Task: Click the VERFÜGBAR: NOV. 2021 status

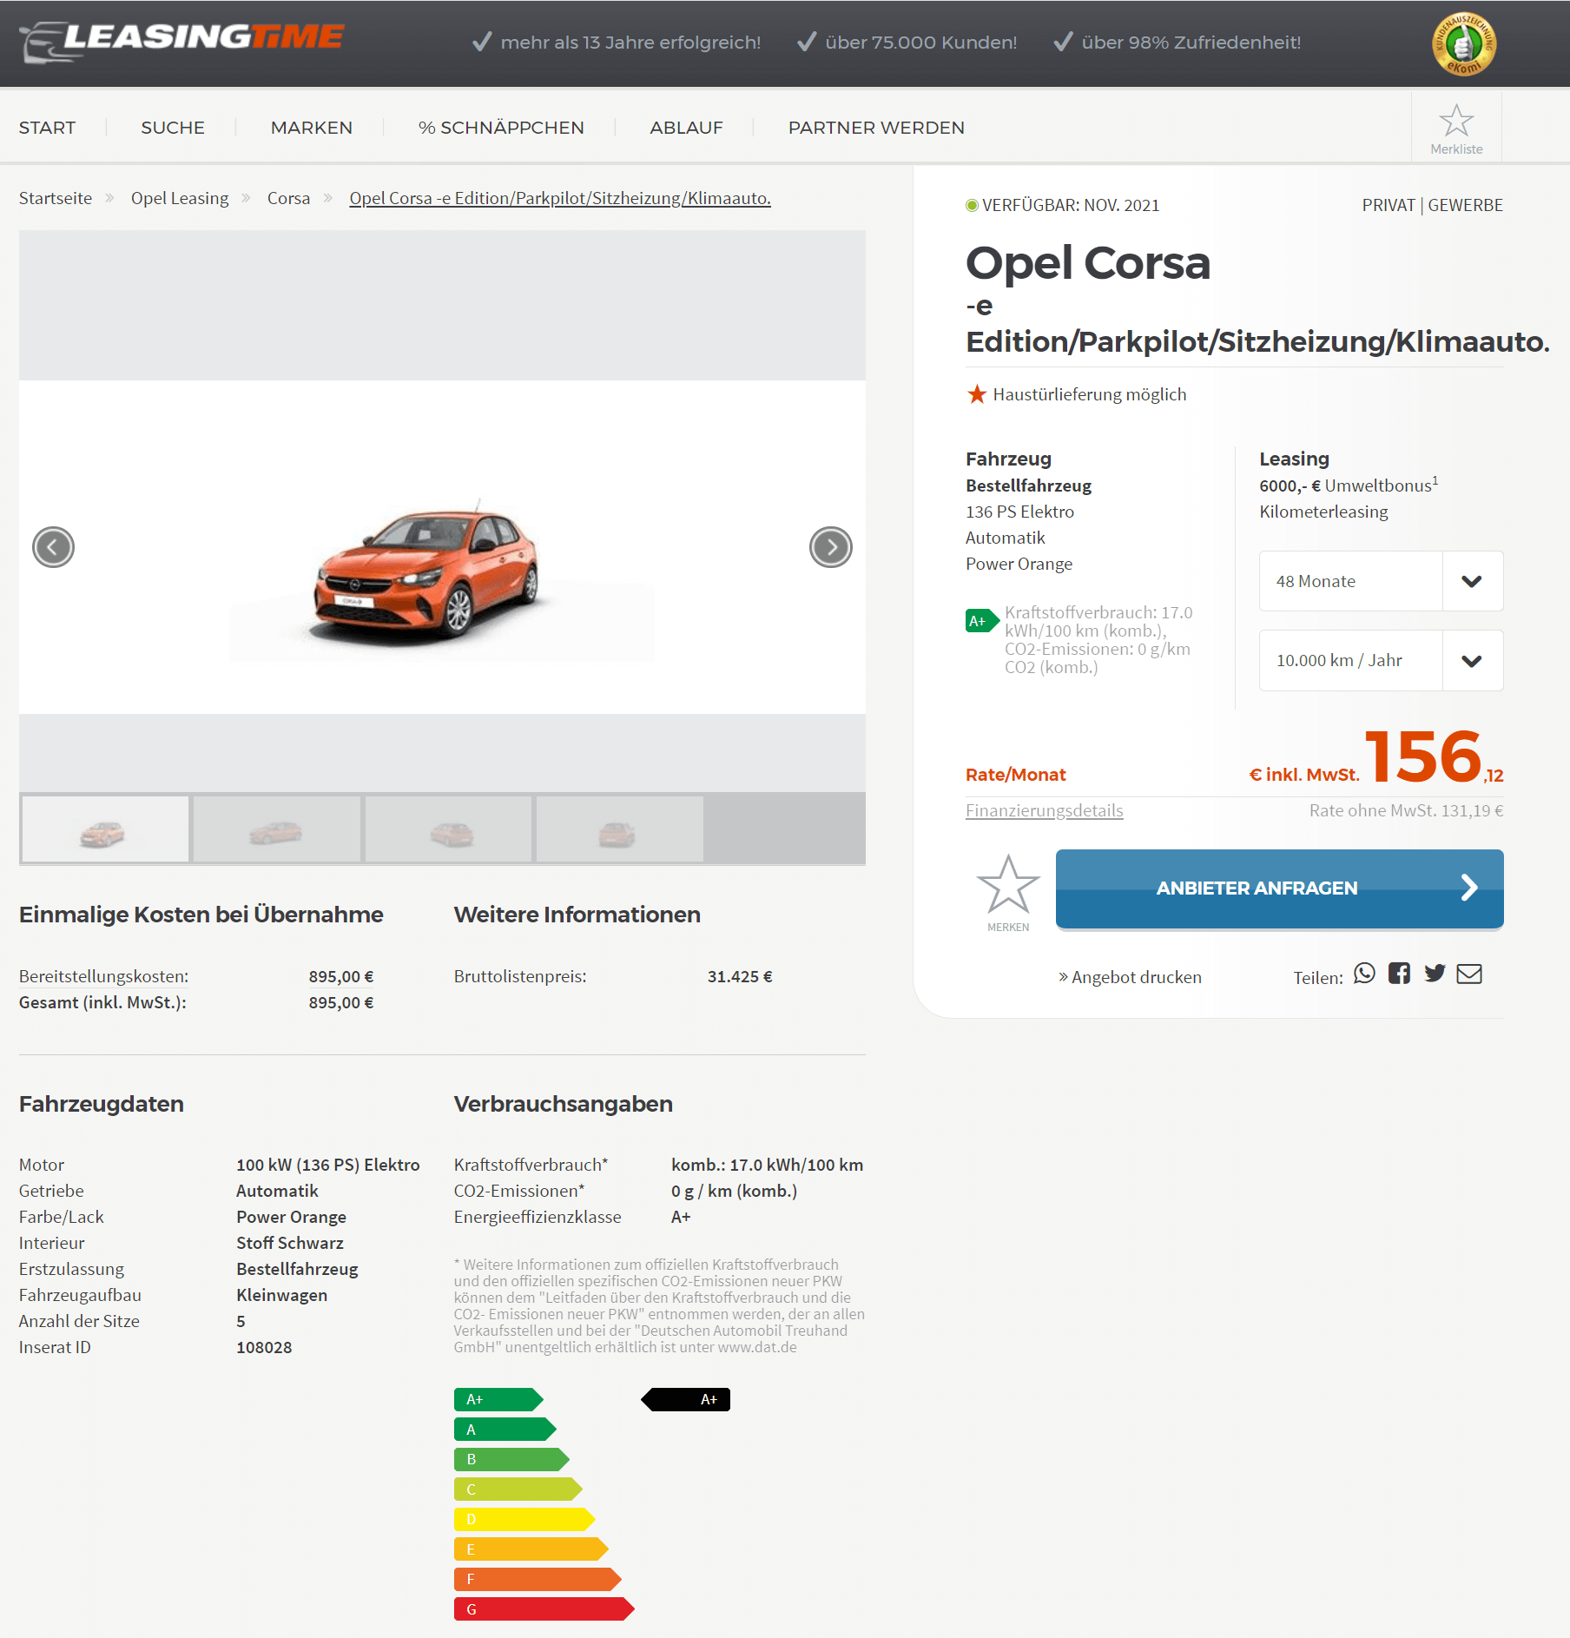Action: point(1063,205)
